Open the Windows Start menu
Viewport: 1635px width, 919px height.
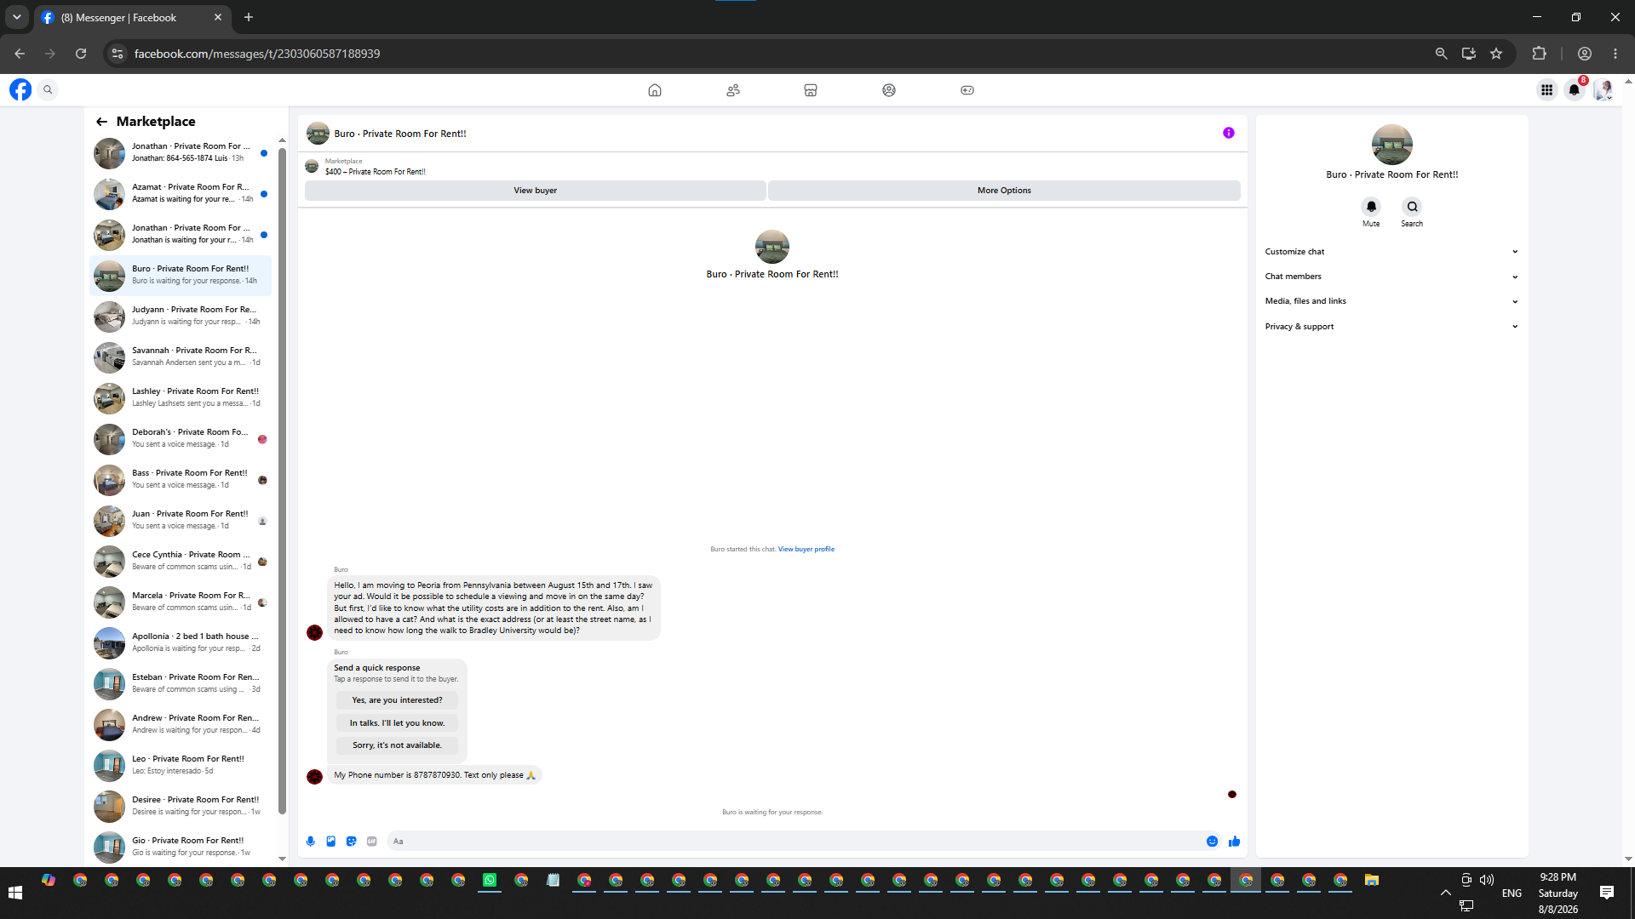[x=15, y=893]
